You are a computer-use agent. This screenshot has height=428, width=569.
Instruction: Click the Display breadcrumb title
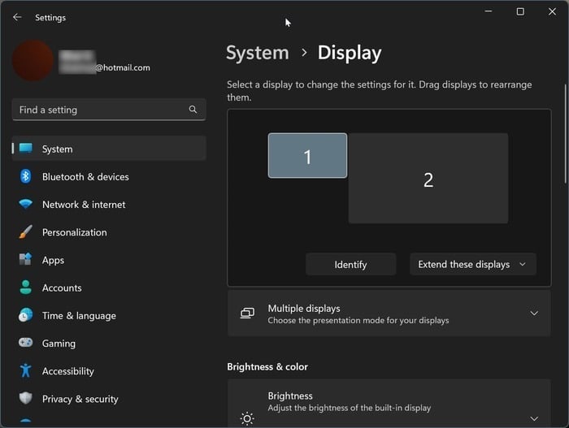click(x=350, y=53)
